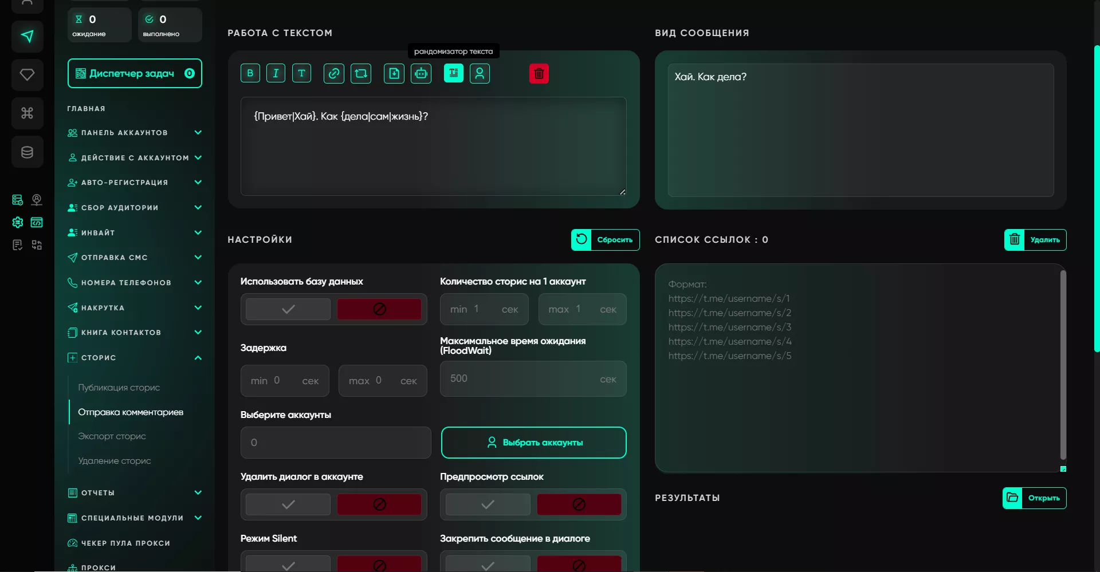
Task: Click the person icon in text toolbar
Action: coord(480,73)
